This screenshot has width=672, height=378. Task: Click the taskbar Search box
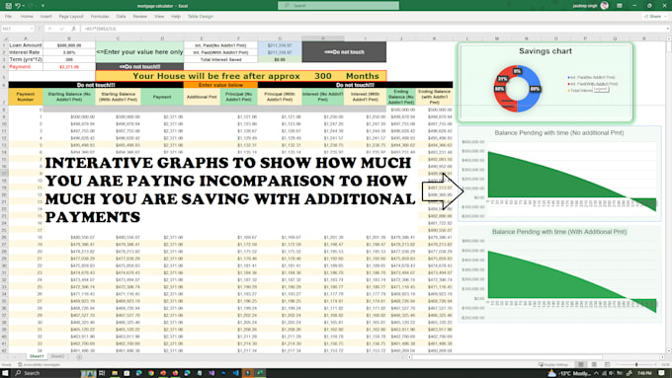click(x=46, y=373)
